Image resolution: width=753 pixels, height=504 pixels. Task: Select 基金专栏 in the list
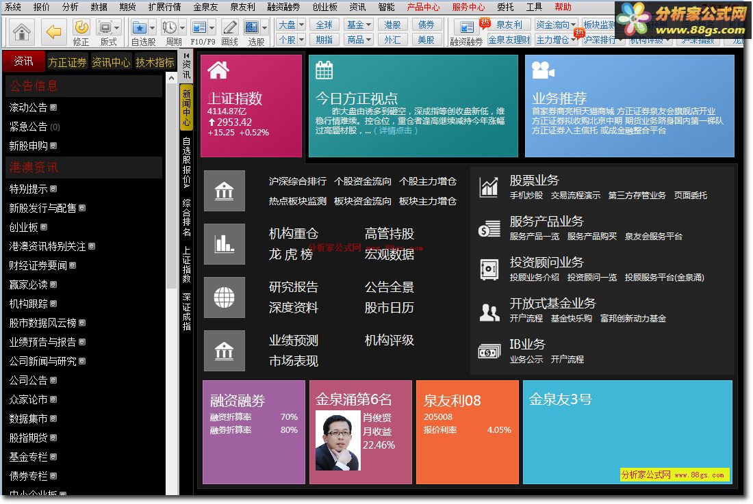pyautogui.click(x=33, y=457)
